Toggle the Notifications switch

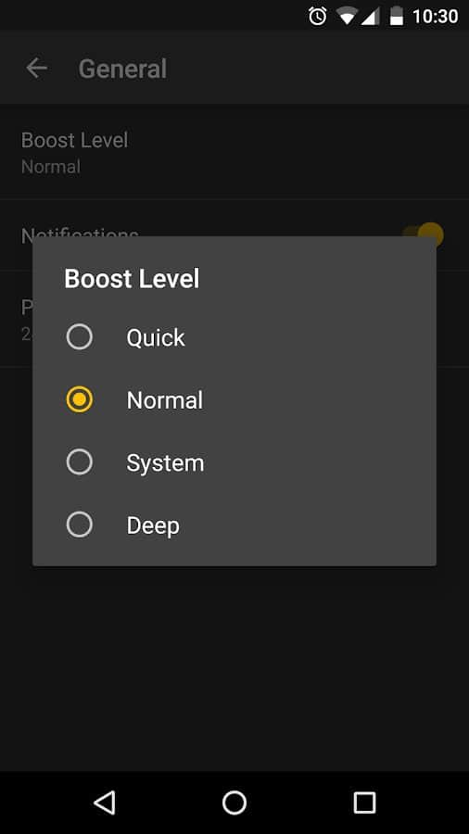pyautogui.click(x=424, y=234)
